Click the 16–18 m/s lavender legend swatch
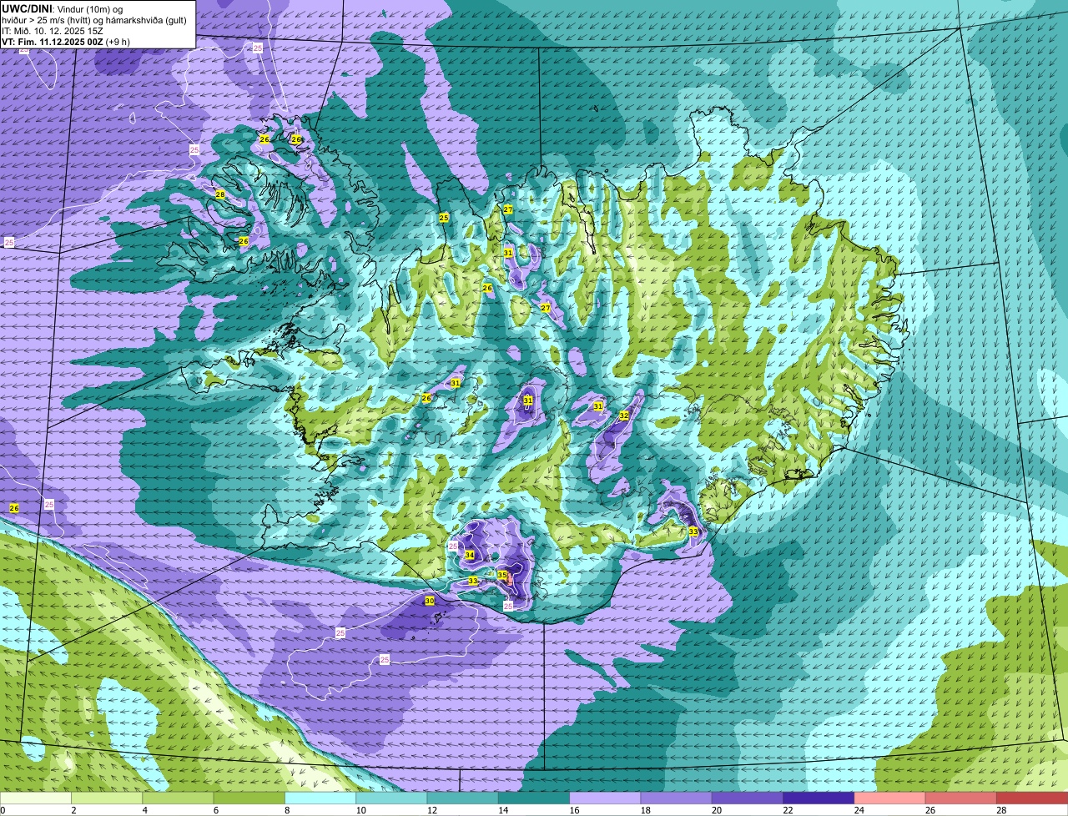This screenshot has width=1068, height=816. tap(605, 798)
